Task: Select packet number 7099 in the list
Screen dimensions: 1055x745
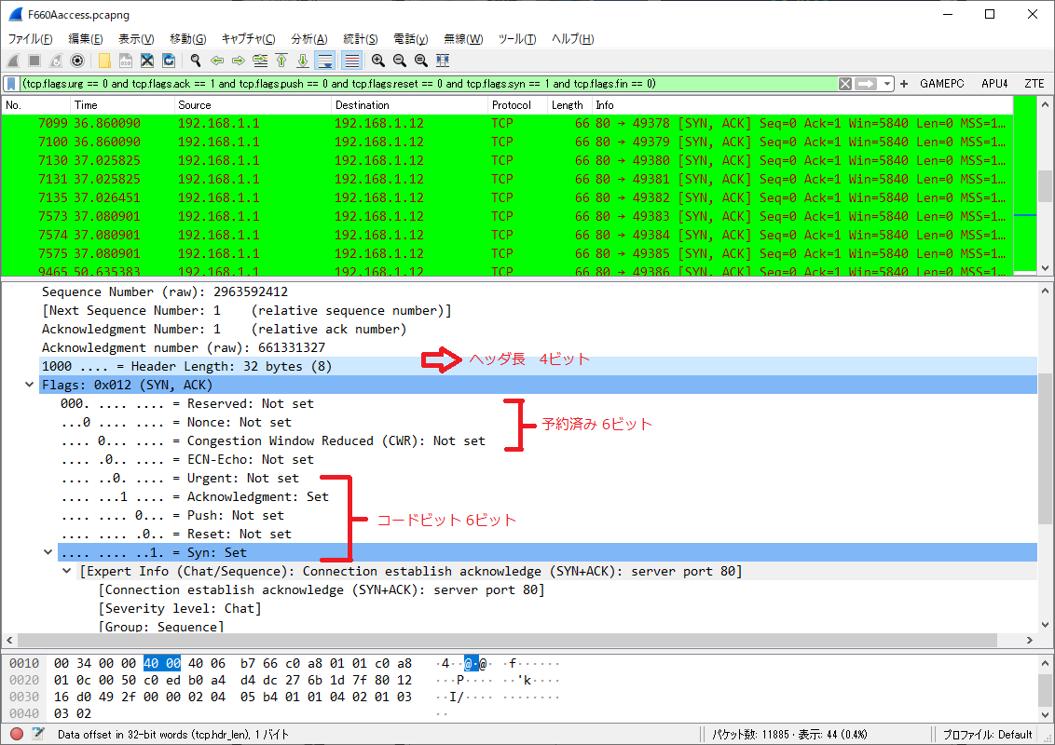Action: click(507, 124)
